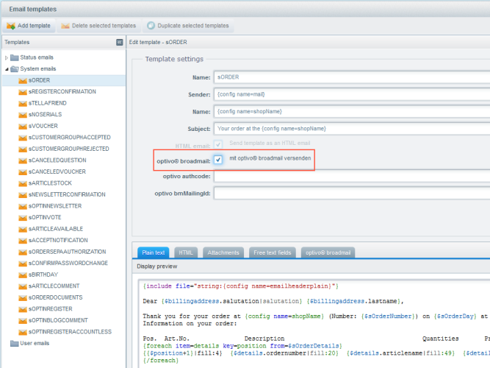This screenshot has height=368, width=490.
Task: Click the sACCEPTNOTIFICATION envelope icon
Action: tap(23, 241)
